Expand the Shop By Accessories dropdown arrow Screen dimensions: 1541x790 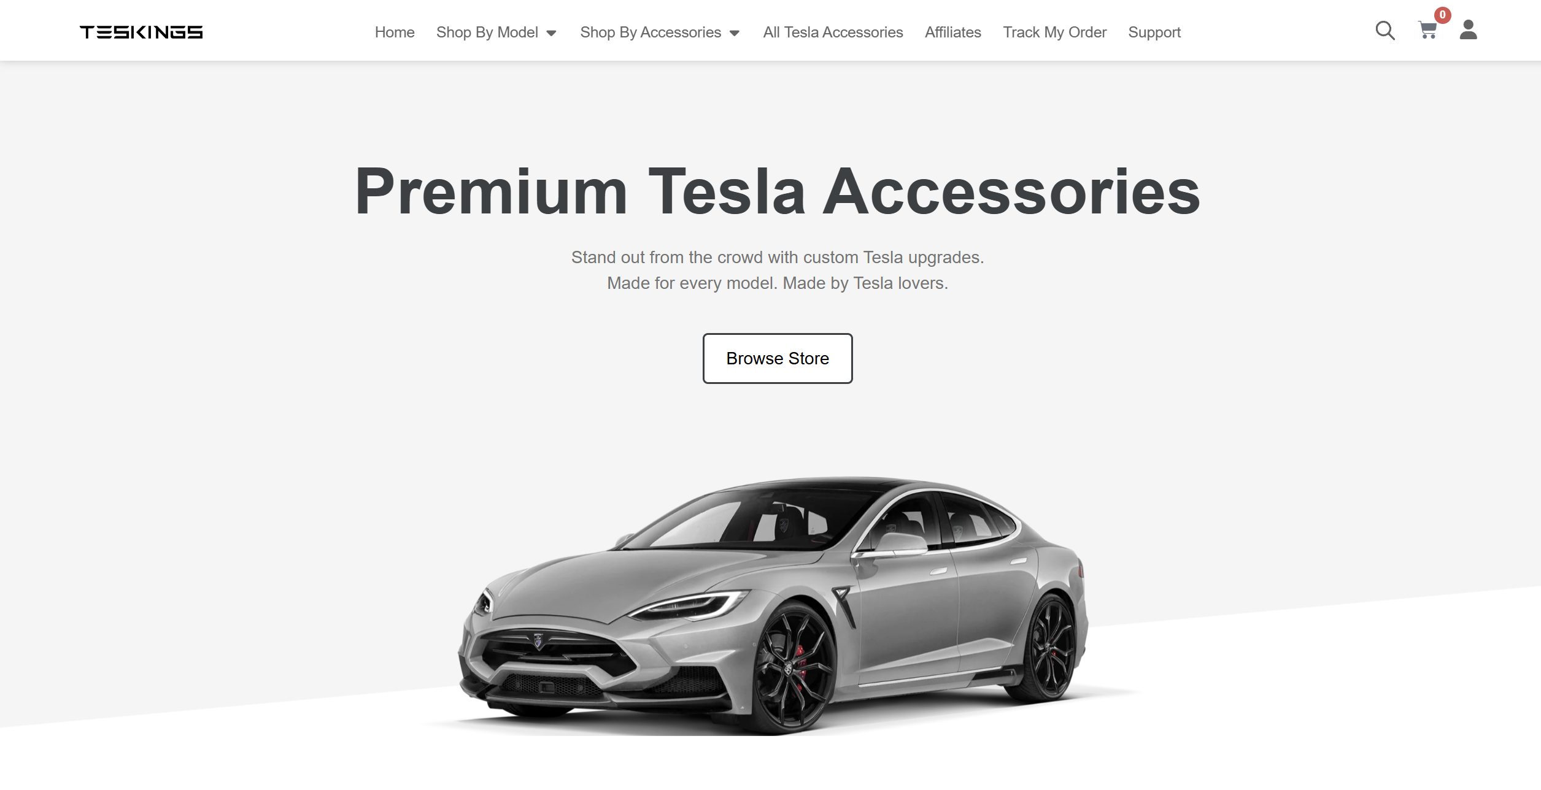tap(734, 33)
